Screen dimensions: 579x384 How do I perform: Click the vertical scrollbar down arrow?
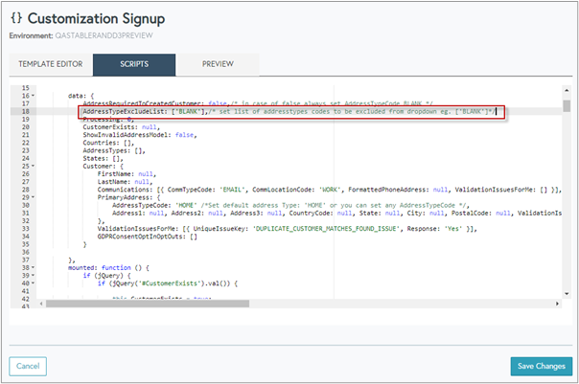567,294
